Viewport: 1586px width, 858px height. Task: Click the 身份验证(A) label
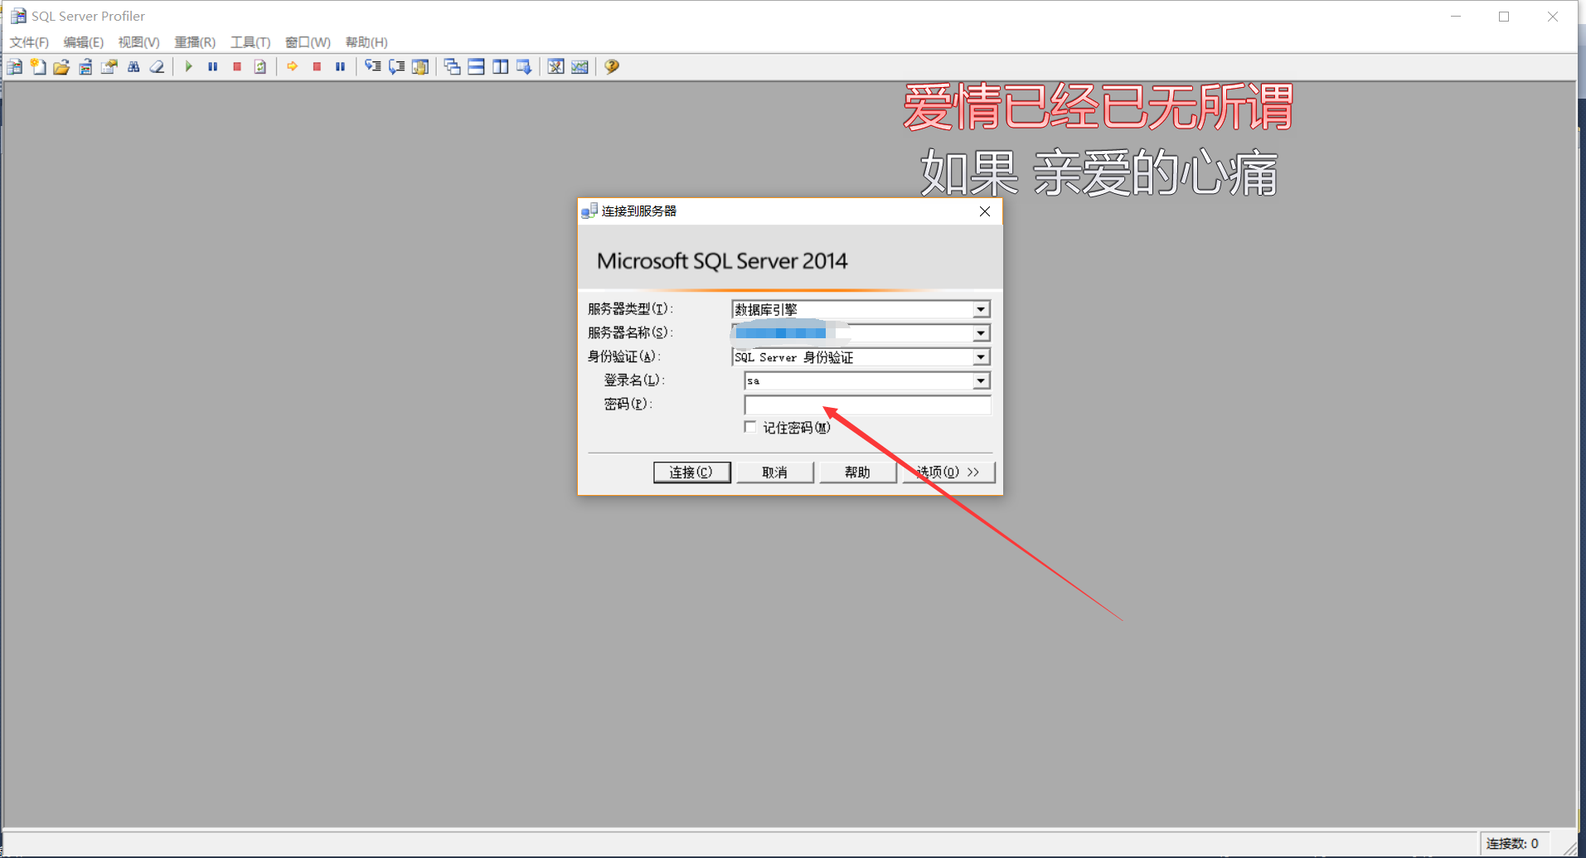tap(623, 356)
